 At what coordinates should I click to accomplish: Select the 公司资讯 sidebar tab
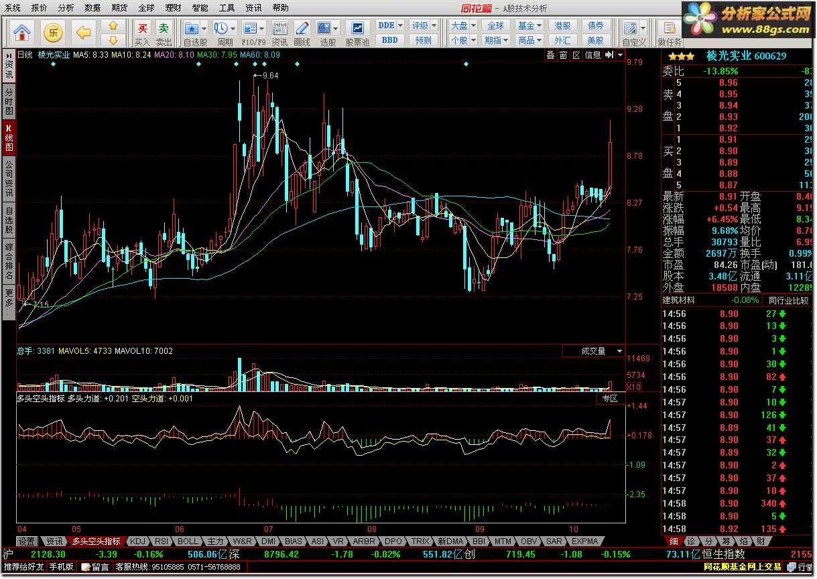point(9,178)
